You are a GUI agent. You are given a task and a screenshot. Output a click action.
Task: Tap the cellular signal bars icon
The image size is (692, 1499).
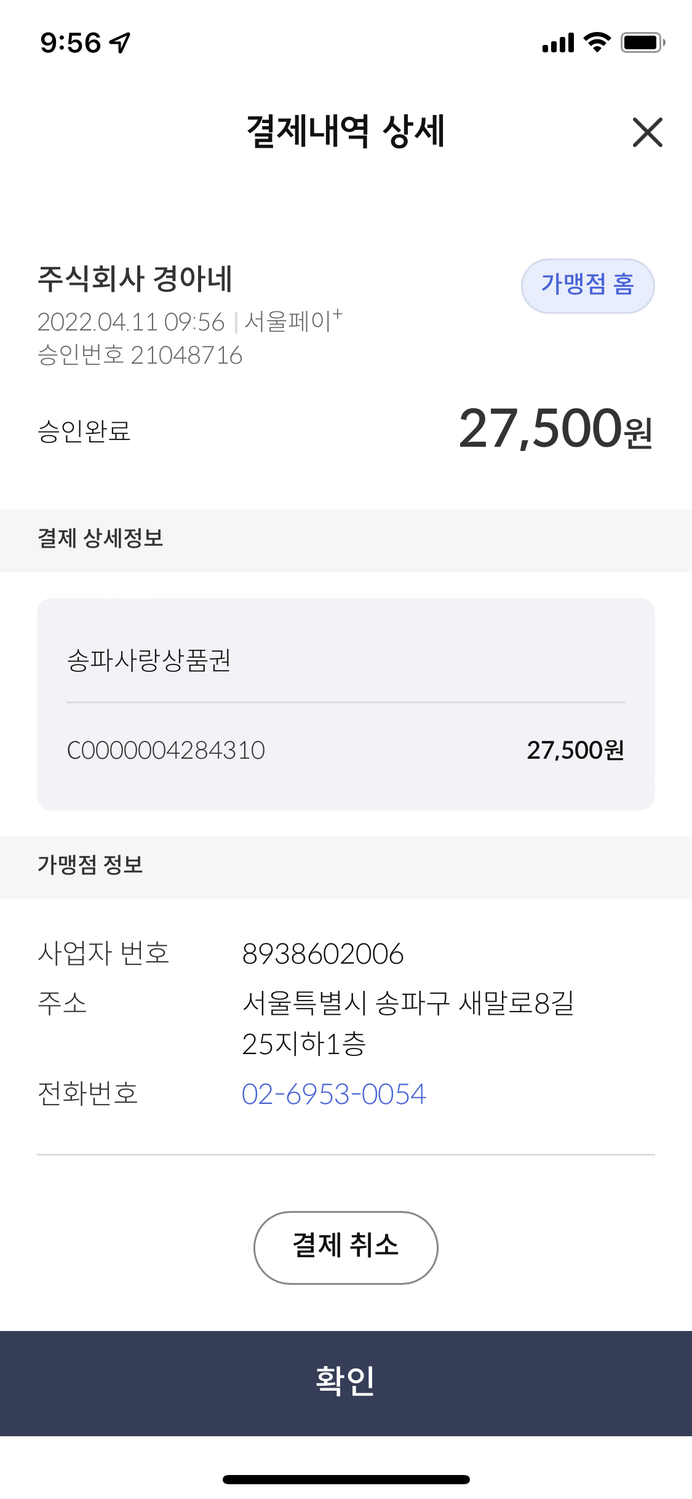tap(558, 43)
